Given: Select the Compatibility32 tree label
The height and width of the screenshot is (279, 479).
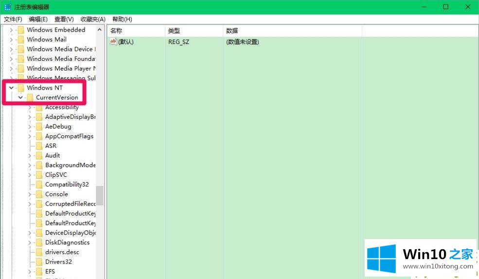Looking at the screenshot, I should click(x=67, y=185).
